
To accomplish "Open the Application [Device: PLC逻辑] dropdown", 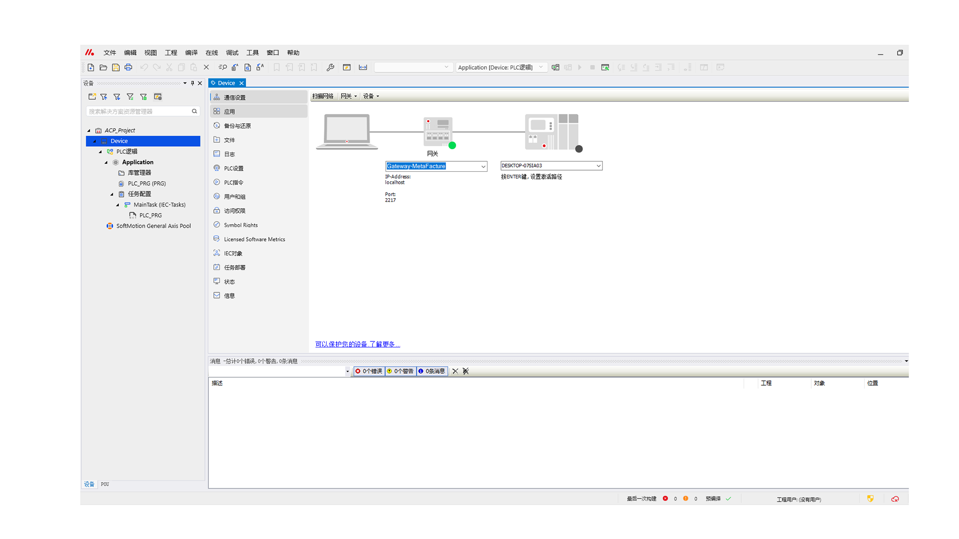I will tap(540, 67).
